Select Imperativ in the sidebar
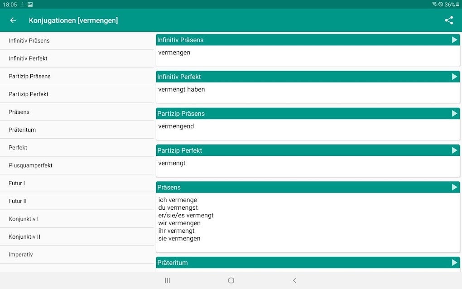The width and height of the screenshot is (462, 289). (20, 254)
